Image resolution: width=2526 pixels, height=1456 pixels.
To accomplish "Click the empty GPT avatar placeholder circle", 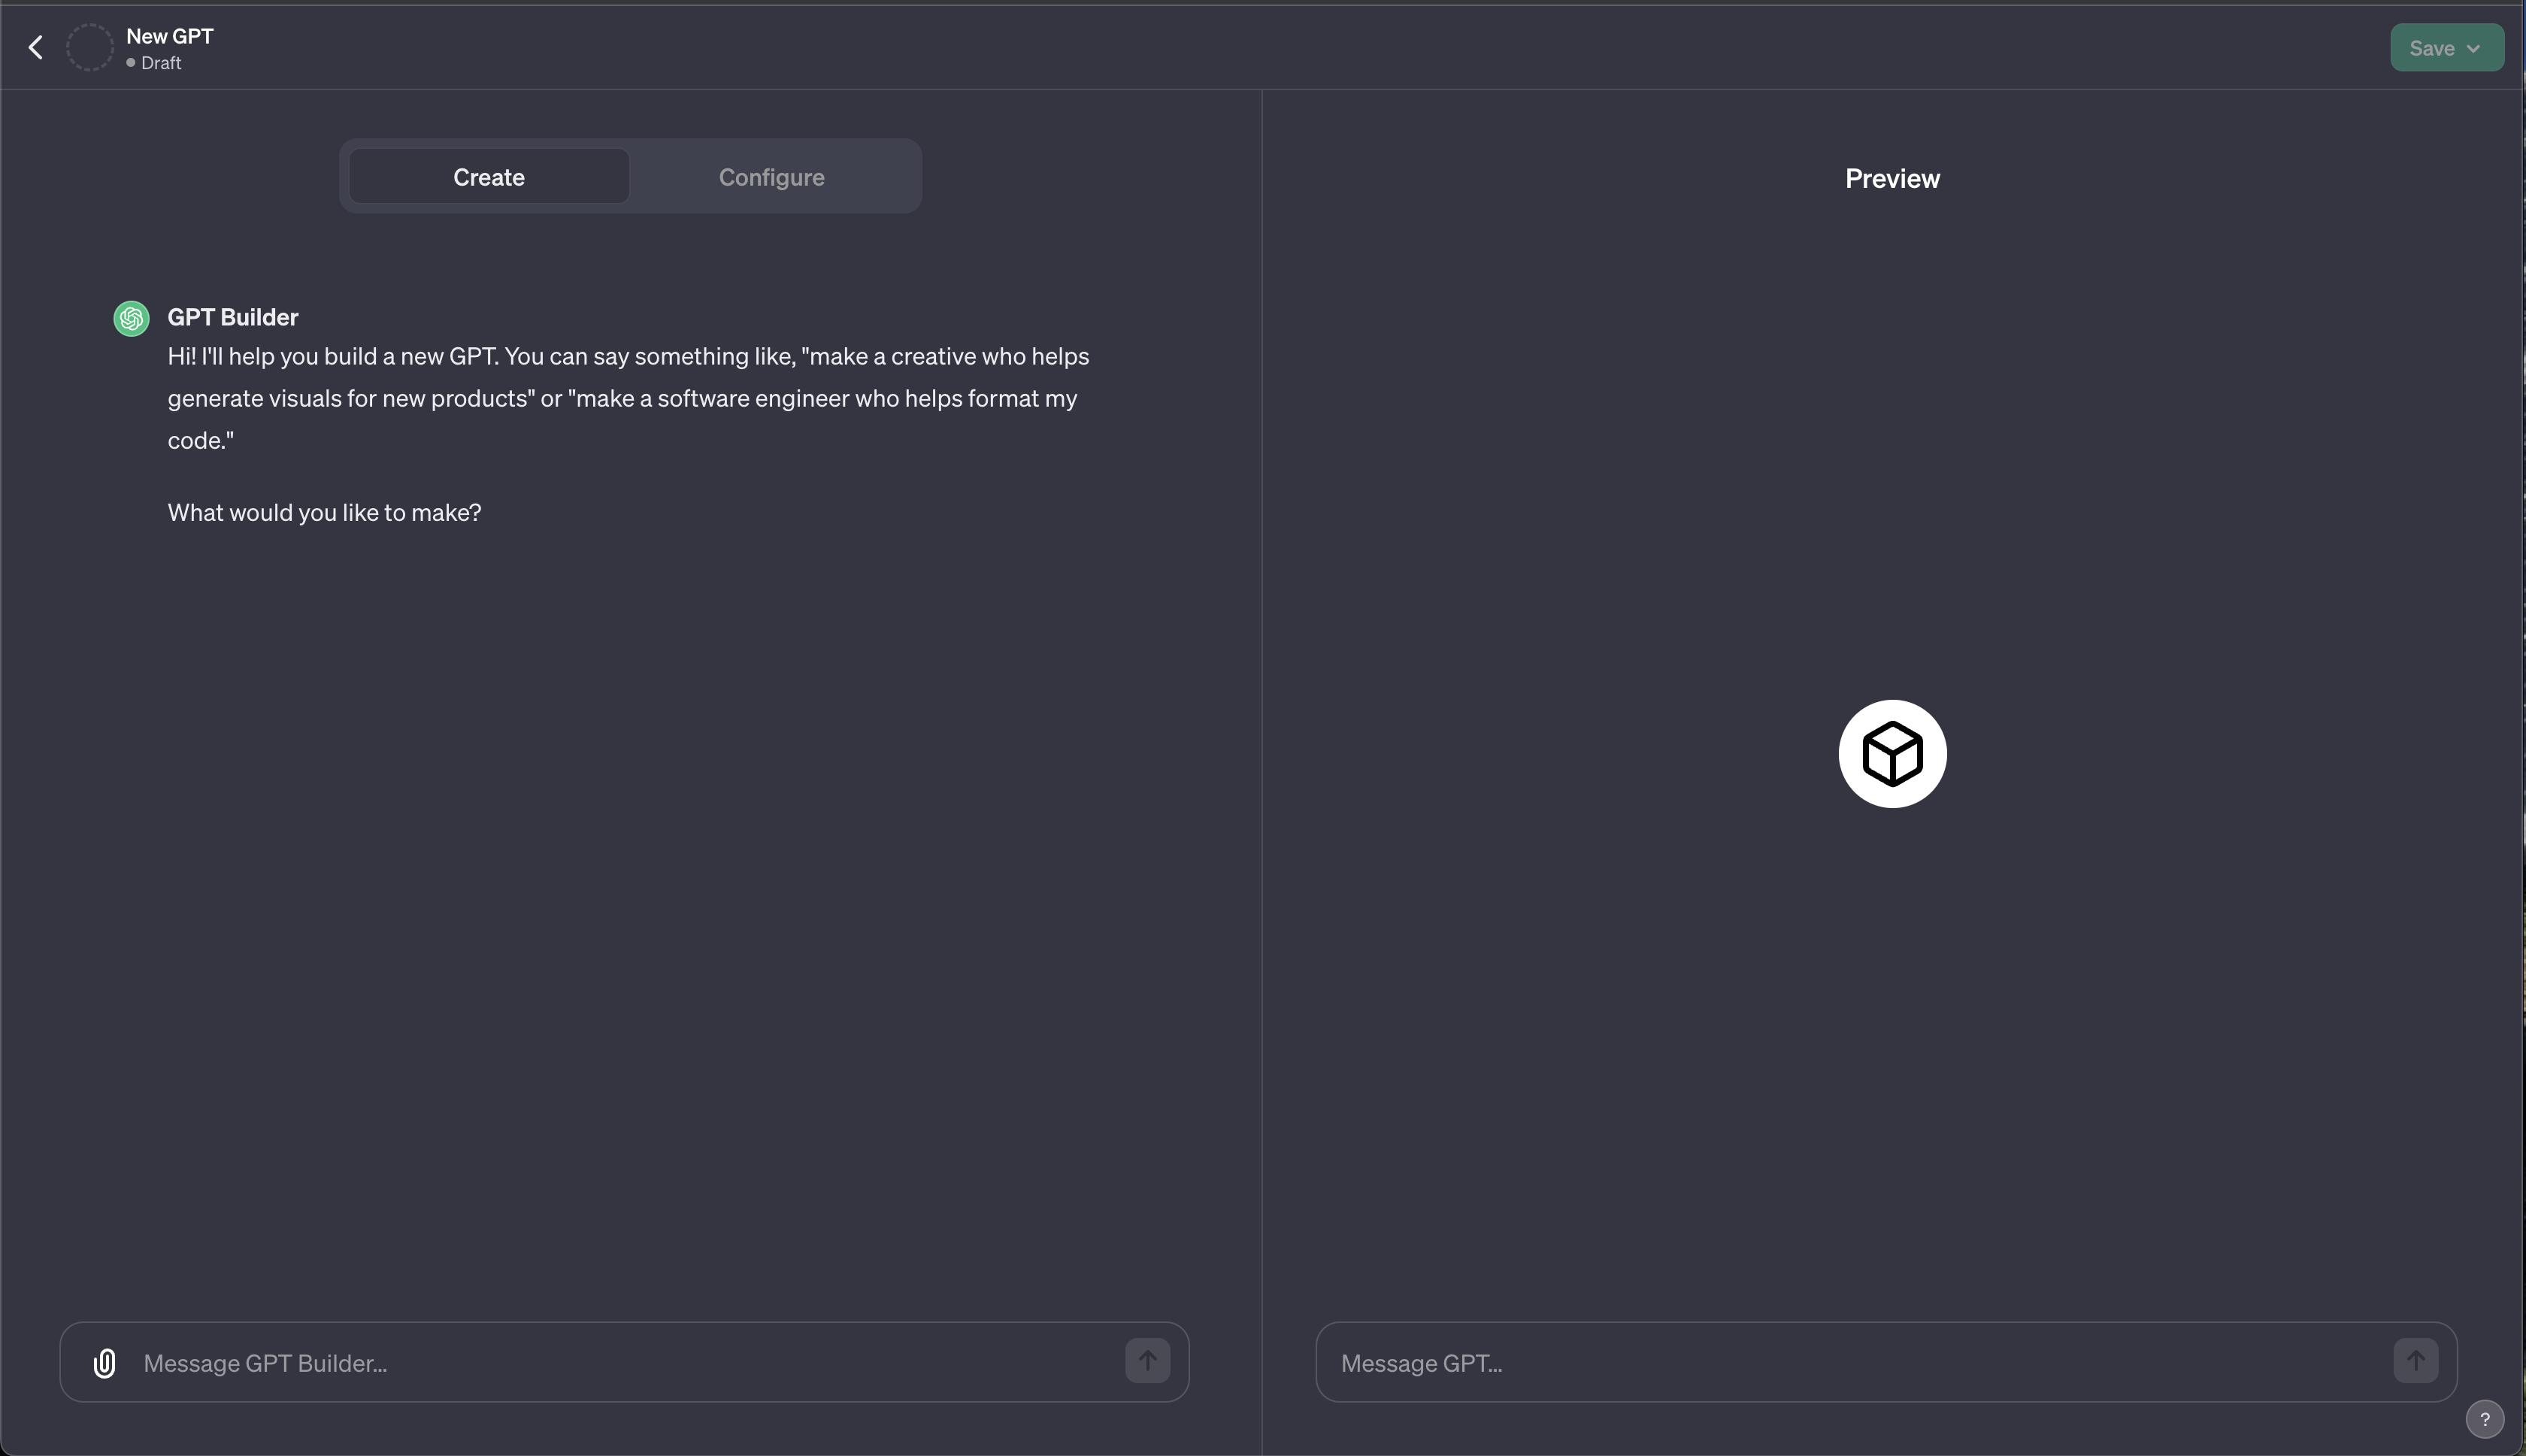I will click(90, 47).
